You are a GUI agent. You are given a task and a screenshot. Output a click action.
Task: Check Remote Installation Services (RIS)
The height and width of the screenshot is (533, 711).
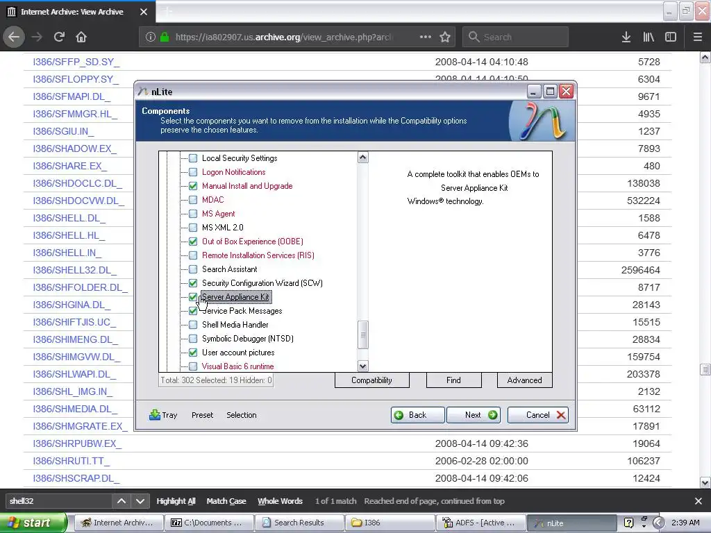pyautogui.click(x=193, y=255)
